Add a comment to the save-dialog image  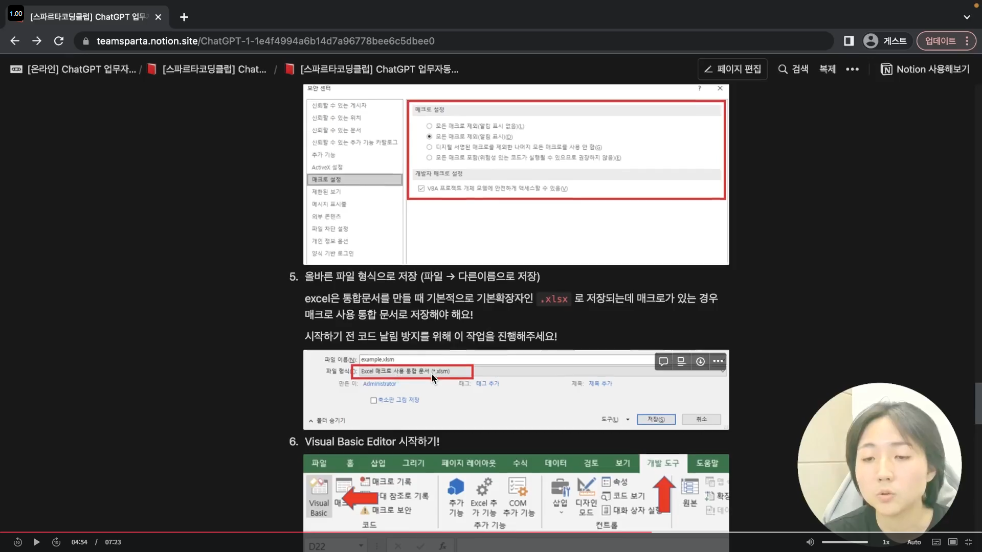tap(663, 361)
